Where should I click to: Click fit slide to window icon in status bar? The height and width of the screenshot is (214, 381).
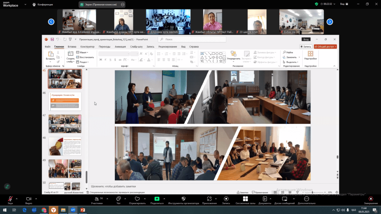tap(336, 192)
